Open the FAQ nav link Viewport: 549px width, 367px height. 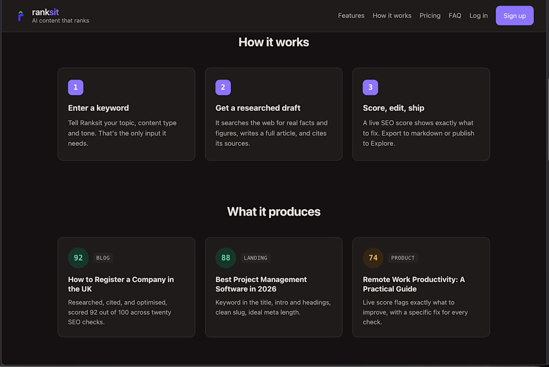(x=455, y=16)
